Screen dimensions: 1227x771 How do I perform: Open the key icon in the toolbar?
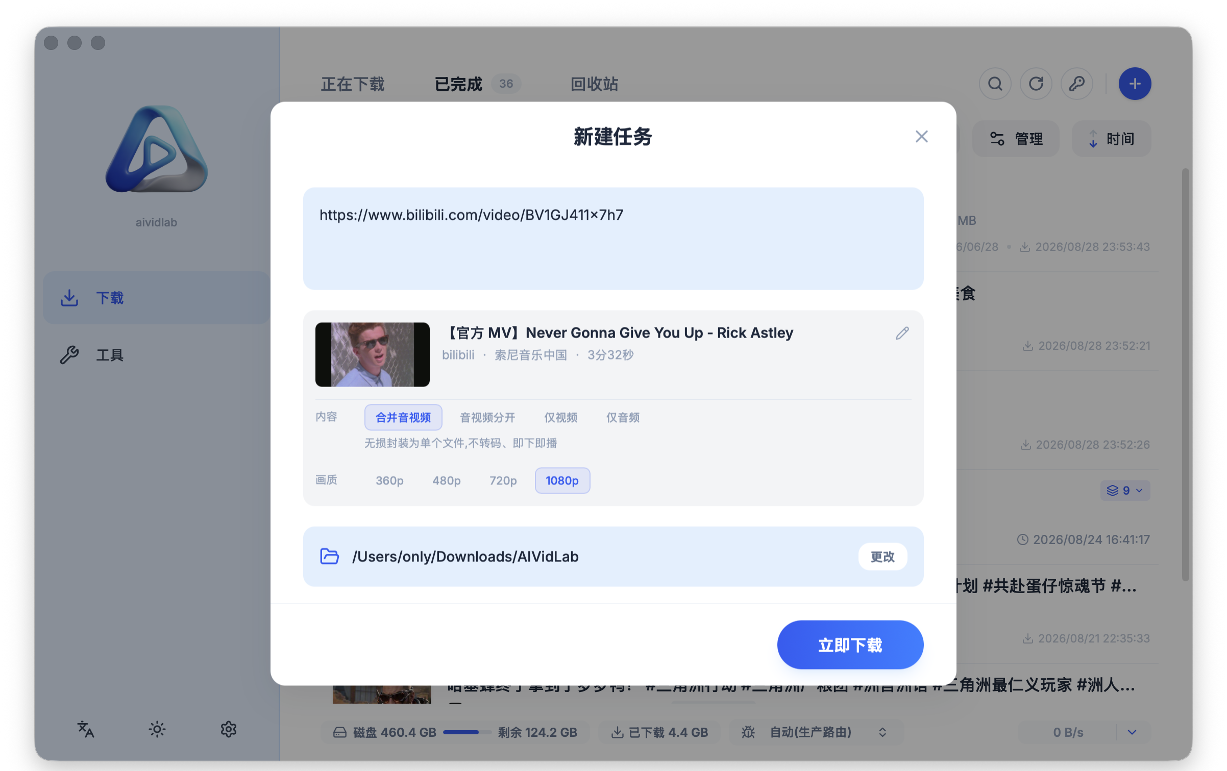click(x=1076, y=84)
